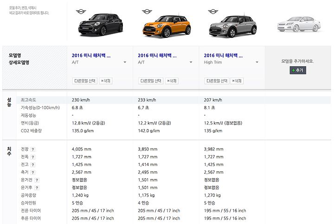The image size is (334, 224).
Task: Delete the first model with ×삭제
Action: pyautogui.click(x=106, y=81)
